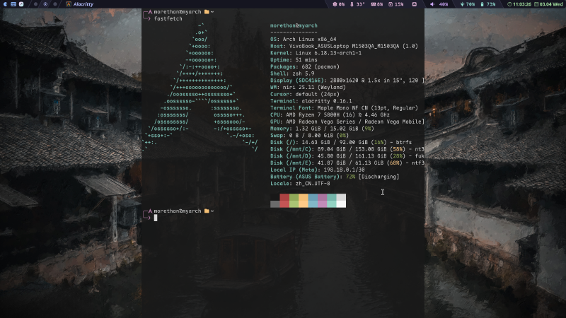Click the terminal cursor at empty prompt
The image size is (566, 318).
coord(156,218)
